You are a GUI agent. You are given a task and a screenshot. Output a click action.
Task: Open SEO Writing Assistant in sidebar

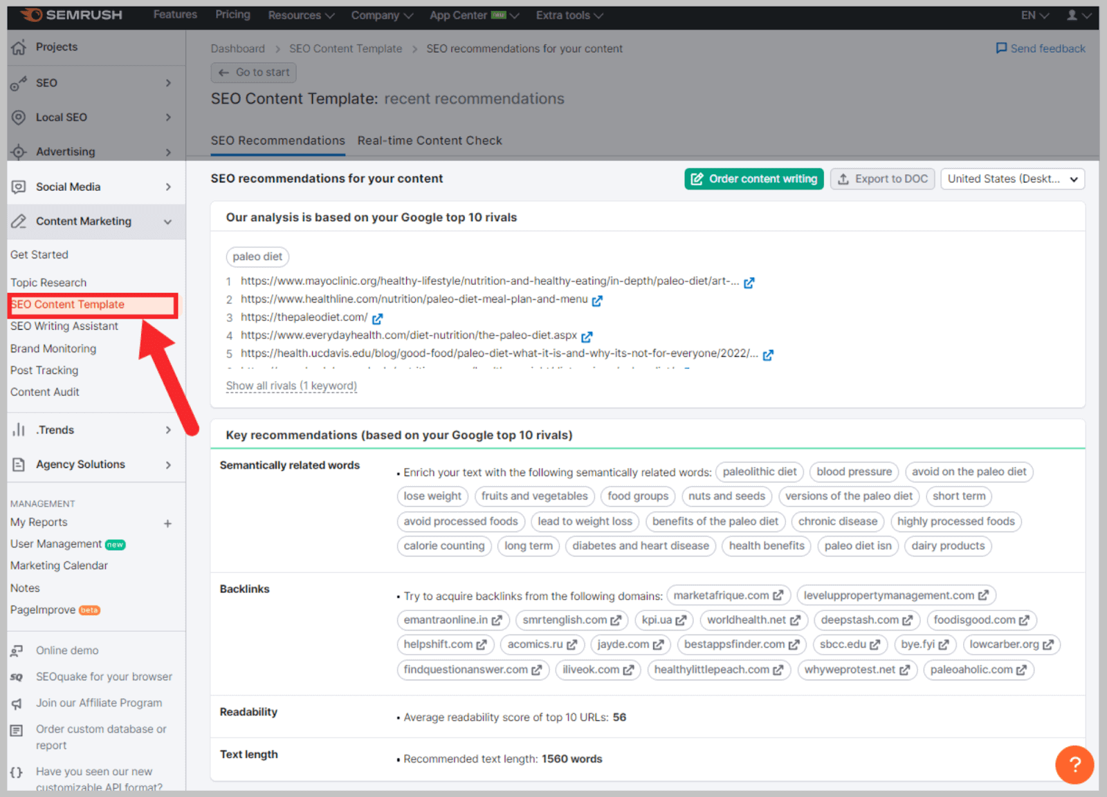pyautogui.click(x=64, y=326)
